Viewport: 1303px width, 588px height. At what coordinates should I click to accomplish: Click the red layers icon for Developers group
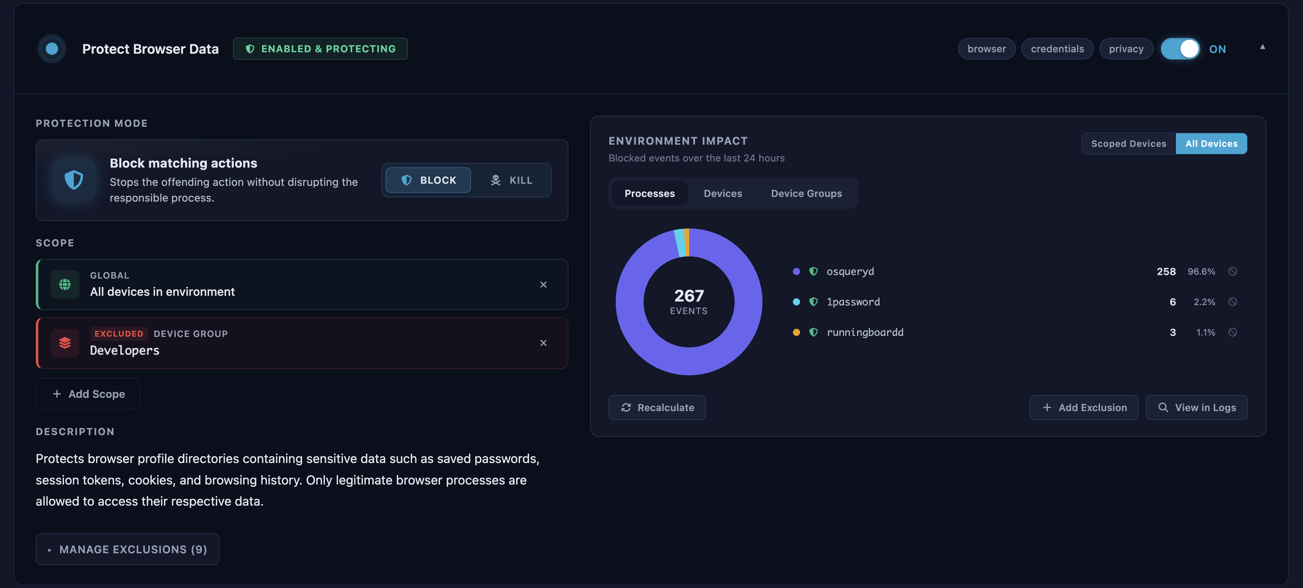point(65,343)
